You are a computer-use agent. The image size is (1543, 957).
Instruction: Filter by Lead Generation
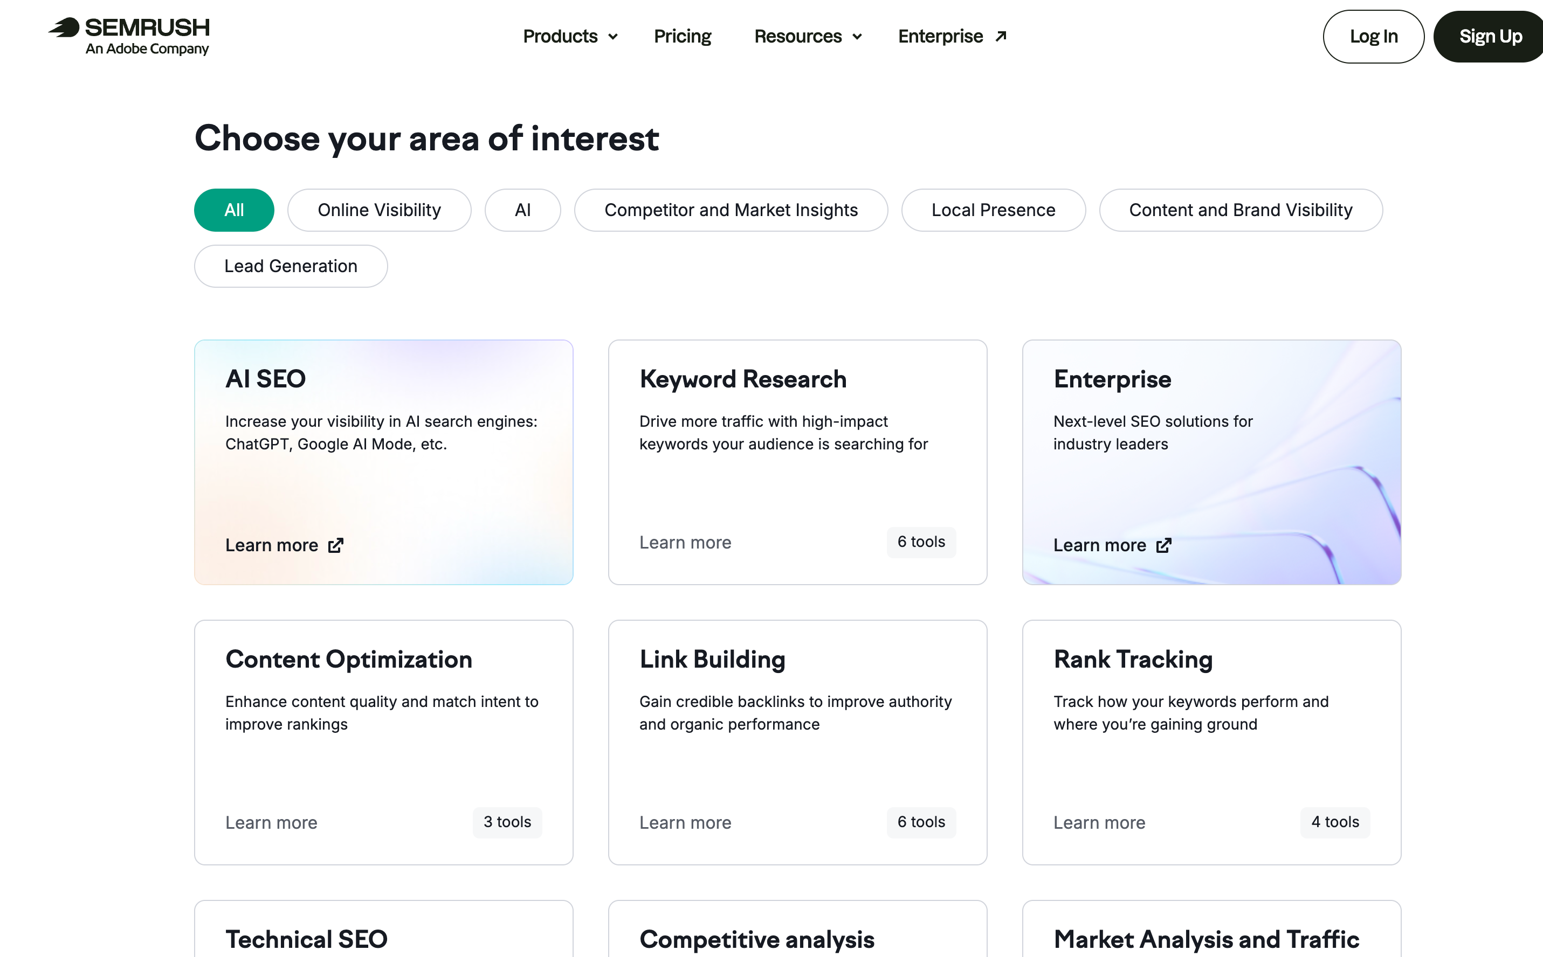[x=291, y=266]
